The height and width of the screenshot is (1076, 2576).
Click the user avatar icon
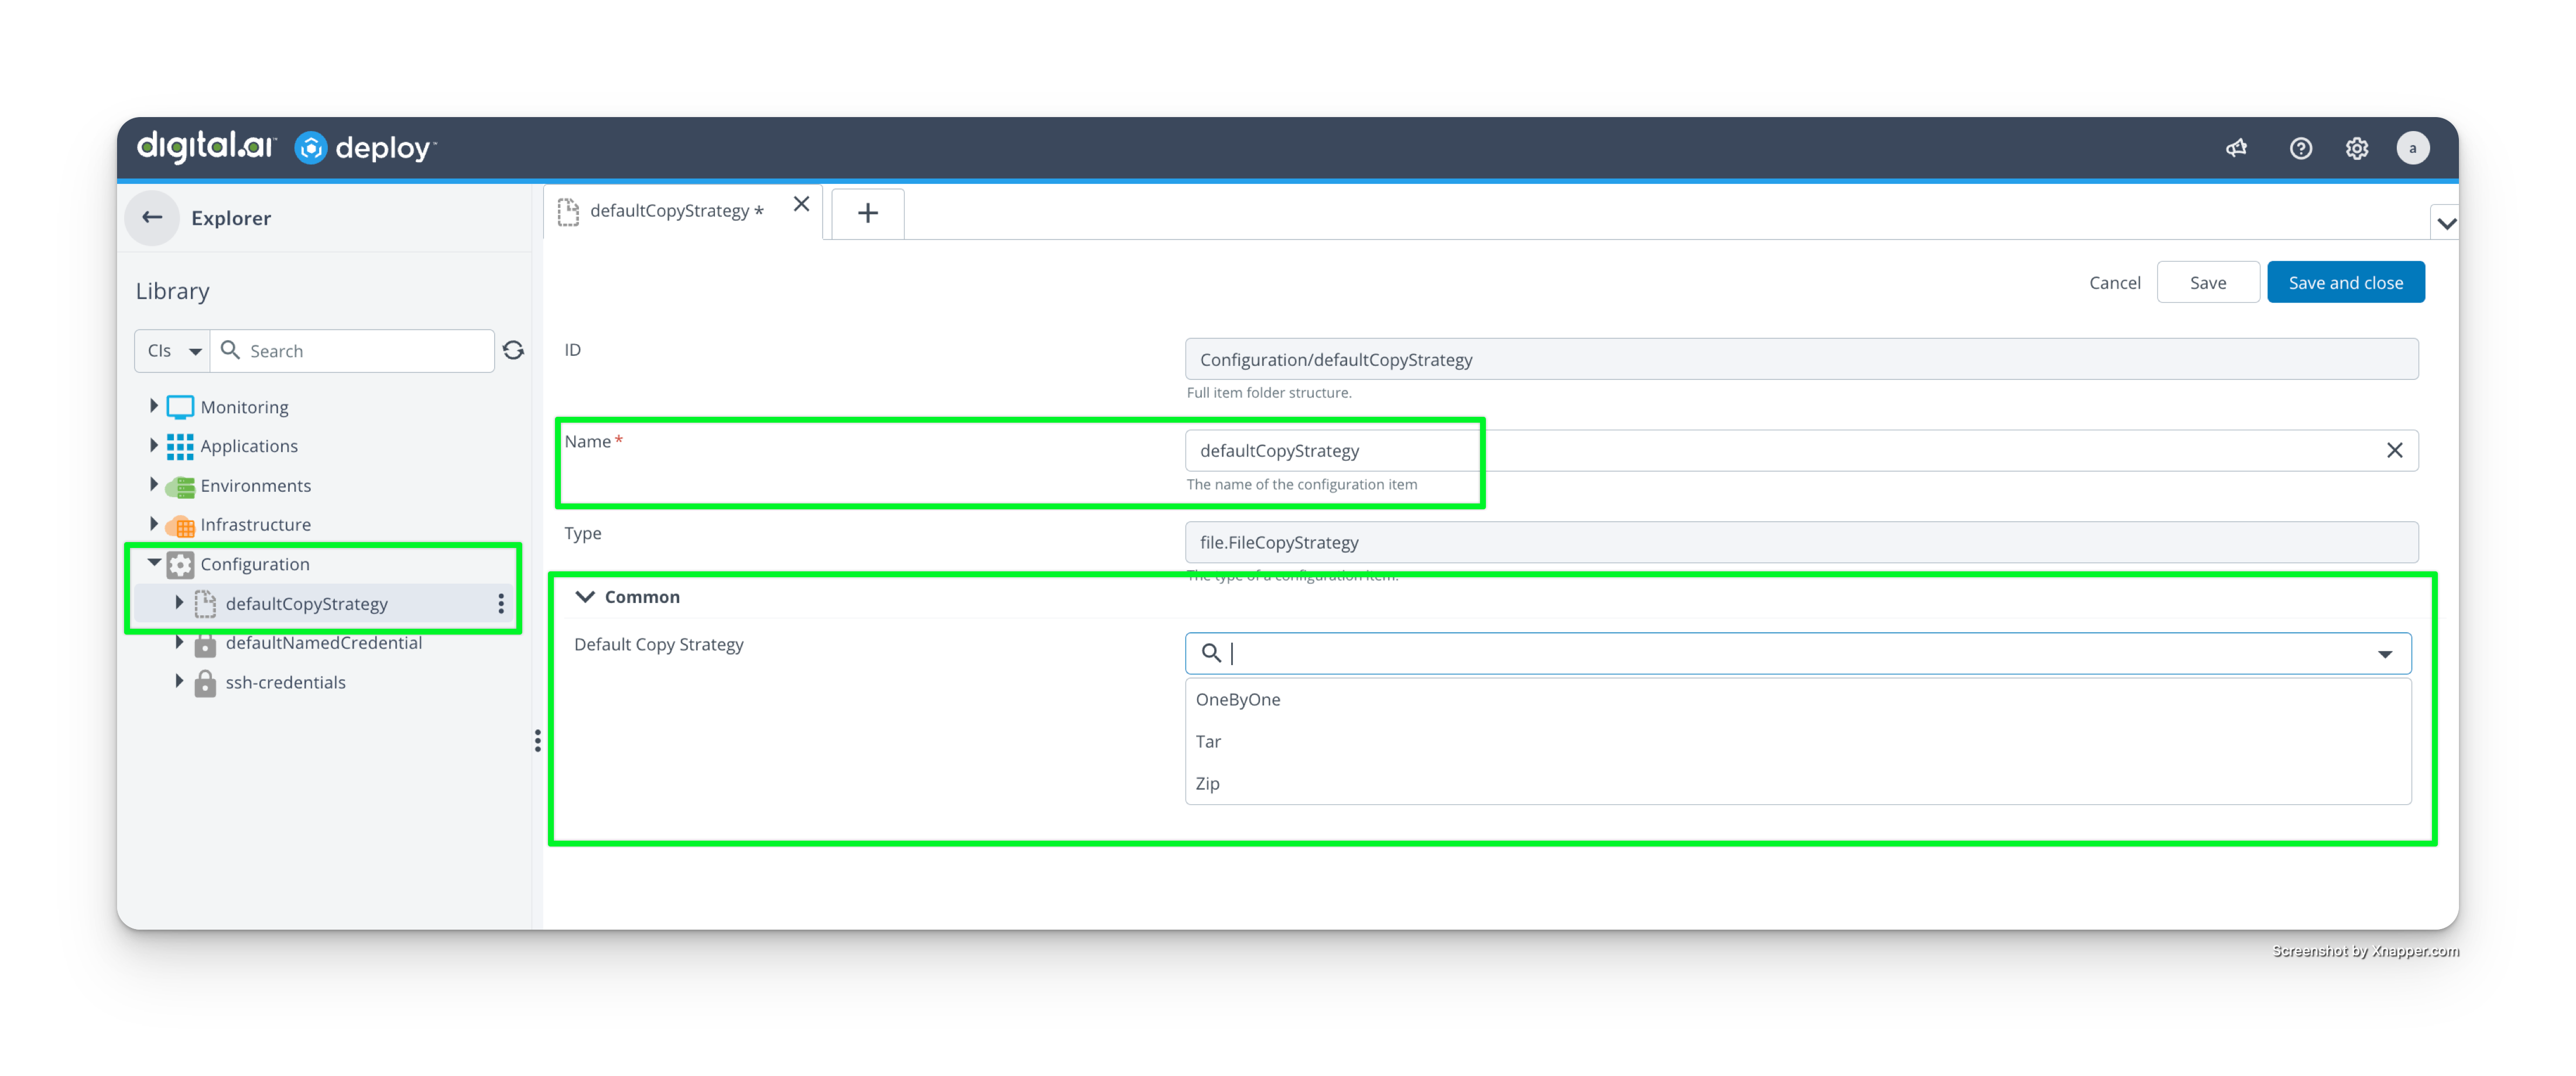point(2412,148)
